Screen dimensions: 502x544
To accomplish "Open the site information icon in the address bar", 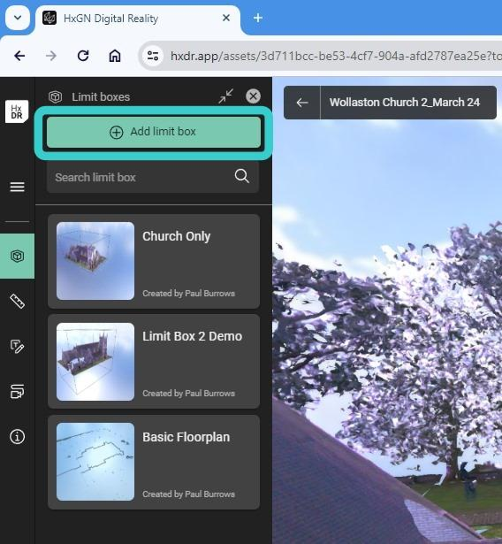I will point(152,55).
